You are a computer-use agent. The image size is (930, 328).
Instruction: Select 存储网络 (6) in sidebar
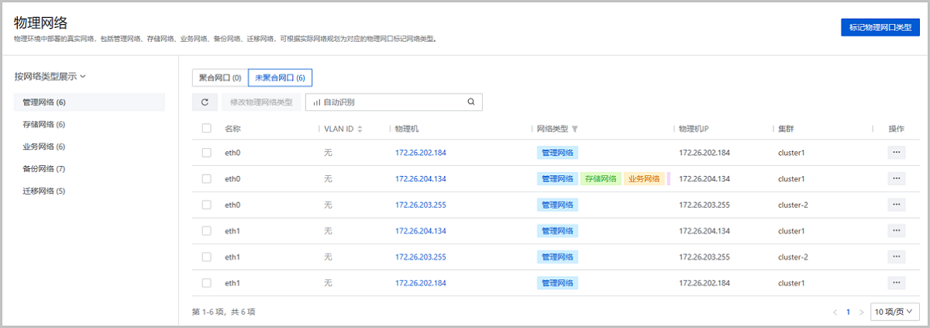44,124
